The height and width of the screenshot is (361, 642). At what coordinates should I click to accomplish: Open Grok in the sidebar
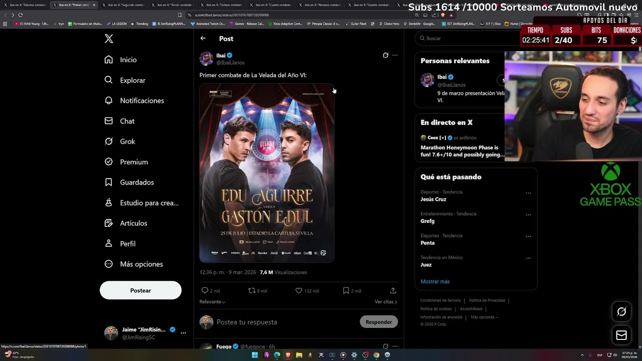[x=120, y=141]
